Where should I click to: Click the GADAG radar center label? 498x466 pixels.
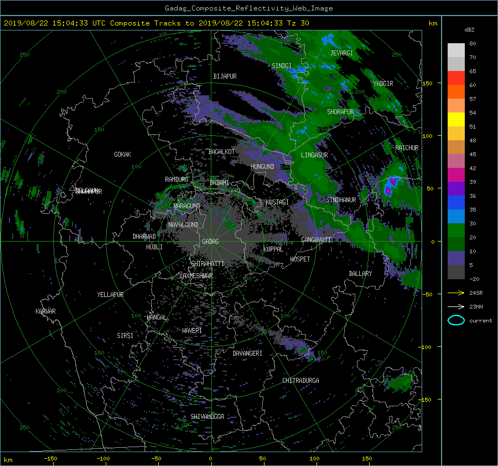tap(210, 242)
